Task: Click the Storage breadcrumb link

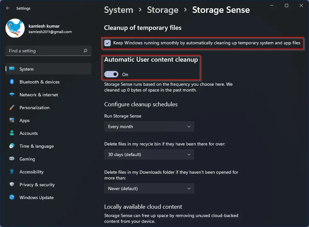Action: tap(163, 10)
